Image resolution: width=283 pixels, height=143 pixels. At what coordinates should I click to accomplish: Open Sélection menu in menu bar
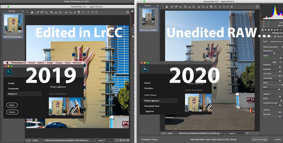tap(77, 63)
